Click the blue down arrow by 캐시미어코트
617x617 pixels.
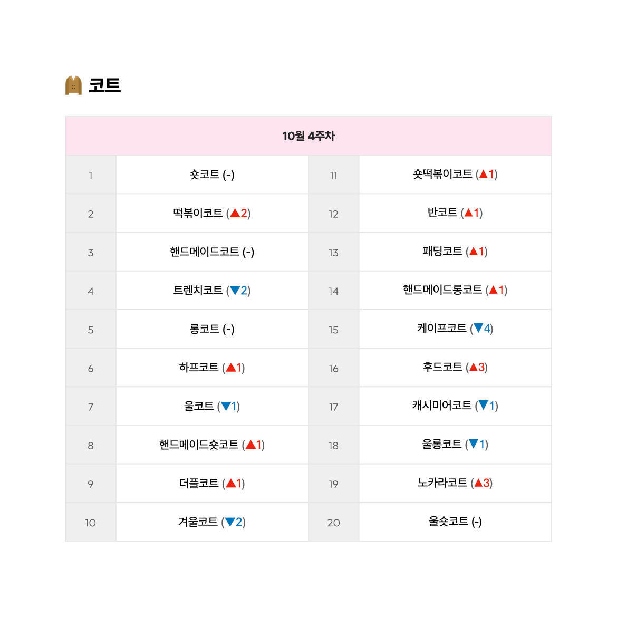tap(483, 406)
